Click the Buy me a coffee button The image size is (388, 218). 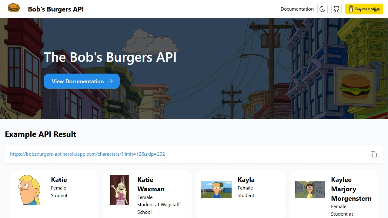click(364, 9)
